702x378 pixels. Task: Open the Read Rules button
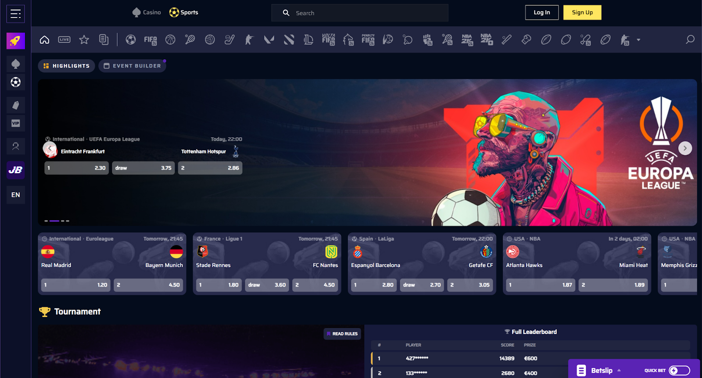click(342, 334)
